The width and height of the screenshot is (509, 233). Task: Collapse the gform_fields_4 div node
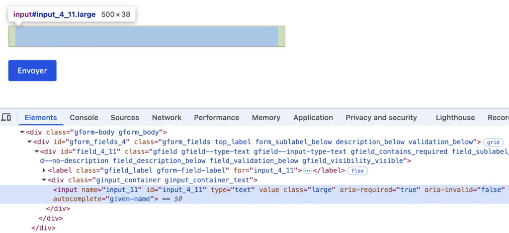29,142
